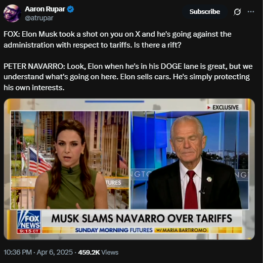Click the Navarro interview panel of the video
This screenshot has height=263, width=263.
pos(189,160)
